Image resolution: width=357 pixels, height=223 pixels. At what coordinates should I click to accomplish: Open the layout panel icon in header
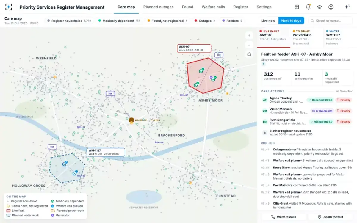[x=297, y=7]
